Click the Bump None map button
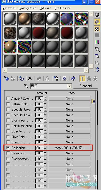Screen dimensions: 101x190 point(69,142)
